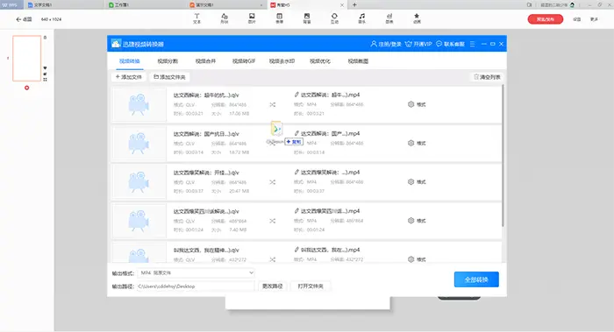Switch to the 视频优化 tab
Screen dimensions: 614x332
320,61
